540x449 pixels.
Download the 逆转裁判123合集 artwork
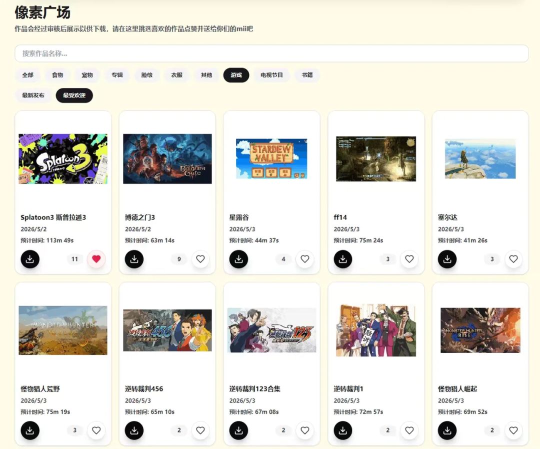pos(238,430)
